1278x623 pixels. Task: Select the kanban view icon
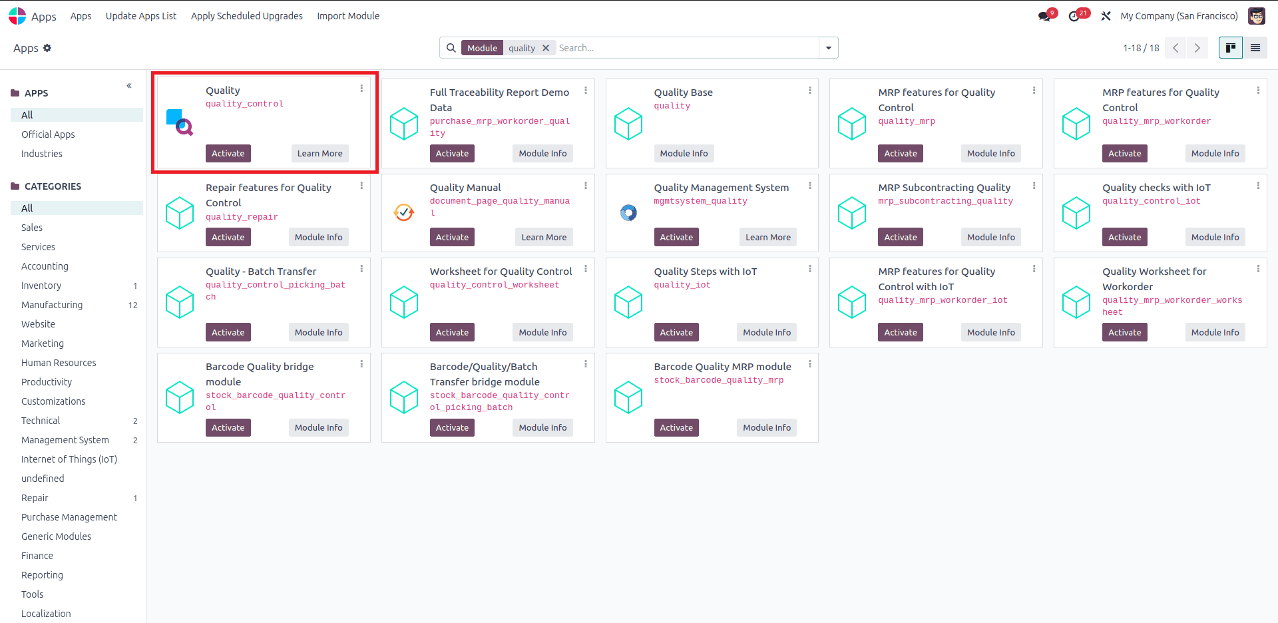pos(1231,47)
